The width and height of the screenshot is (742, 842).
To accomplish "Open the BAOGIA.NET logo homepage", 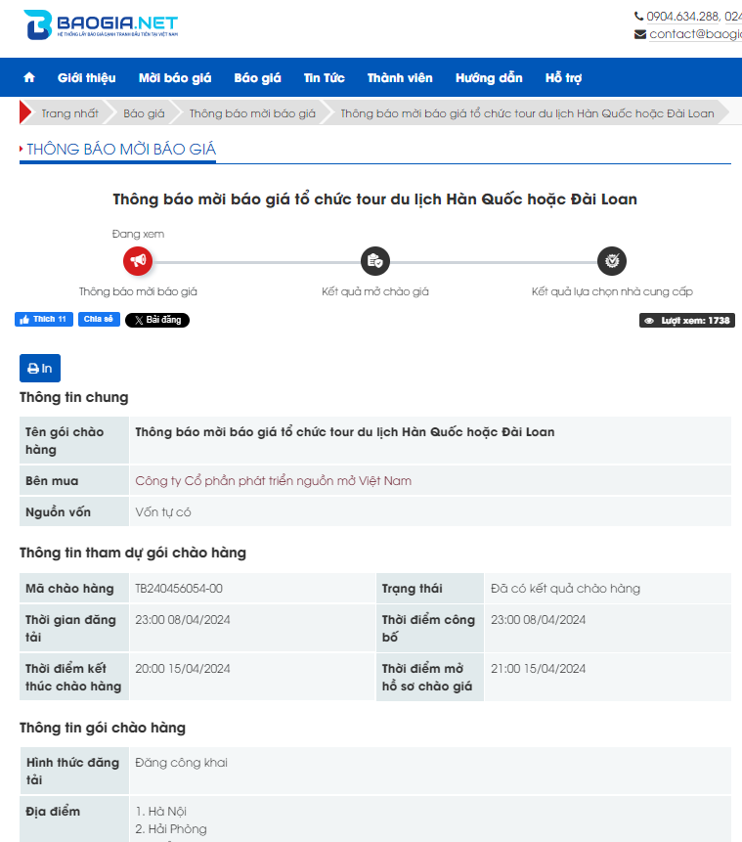I will [101, 24].
